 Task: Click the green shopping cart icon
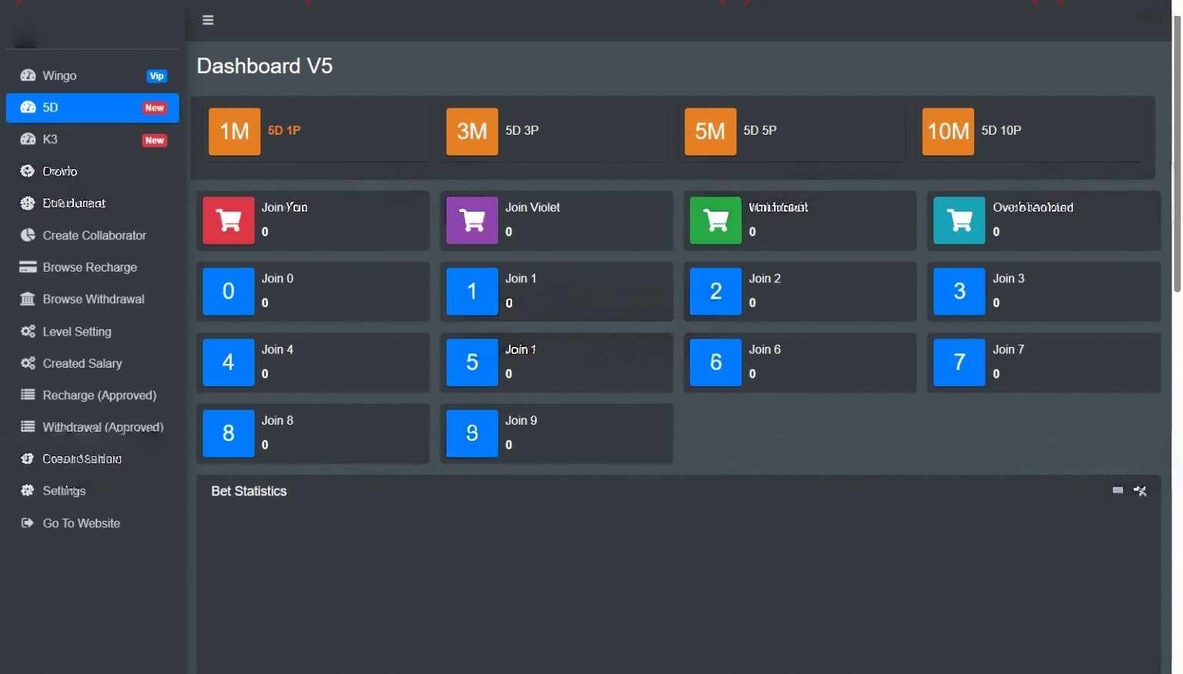pos(715,221)
